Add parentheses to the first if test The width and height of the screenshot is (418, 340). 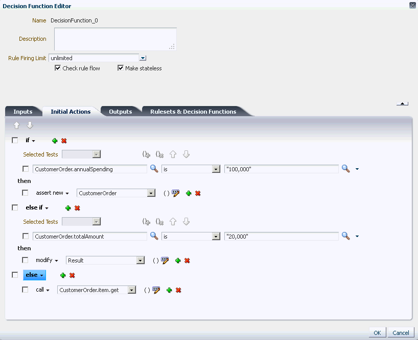tap(147, 154)
